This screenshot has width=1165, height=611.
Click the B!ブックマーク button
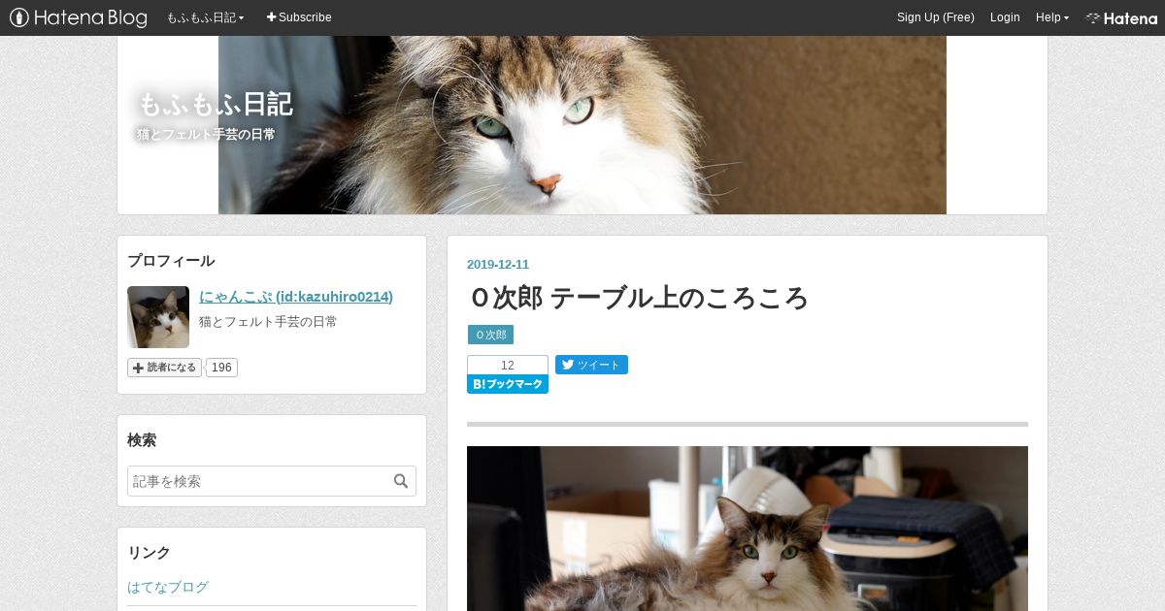(508, 384)
